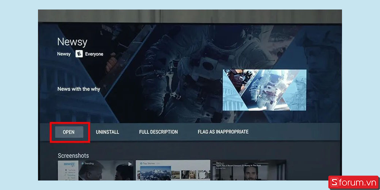Click the small Newsy developer name
This screenshot has width=380, height=190.
point(64,54)
